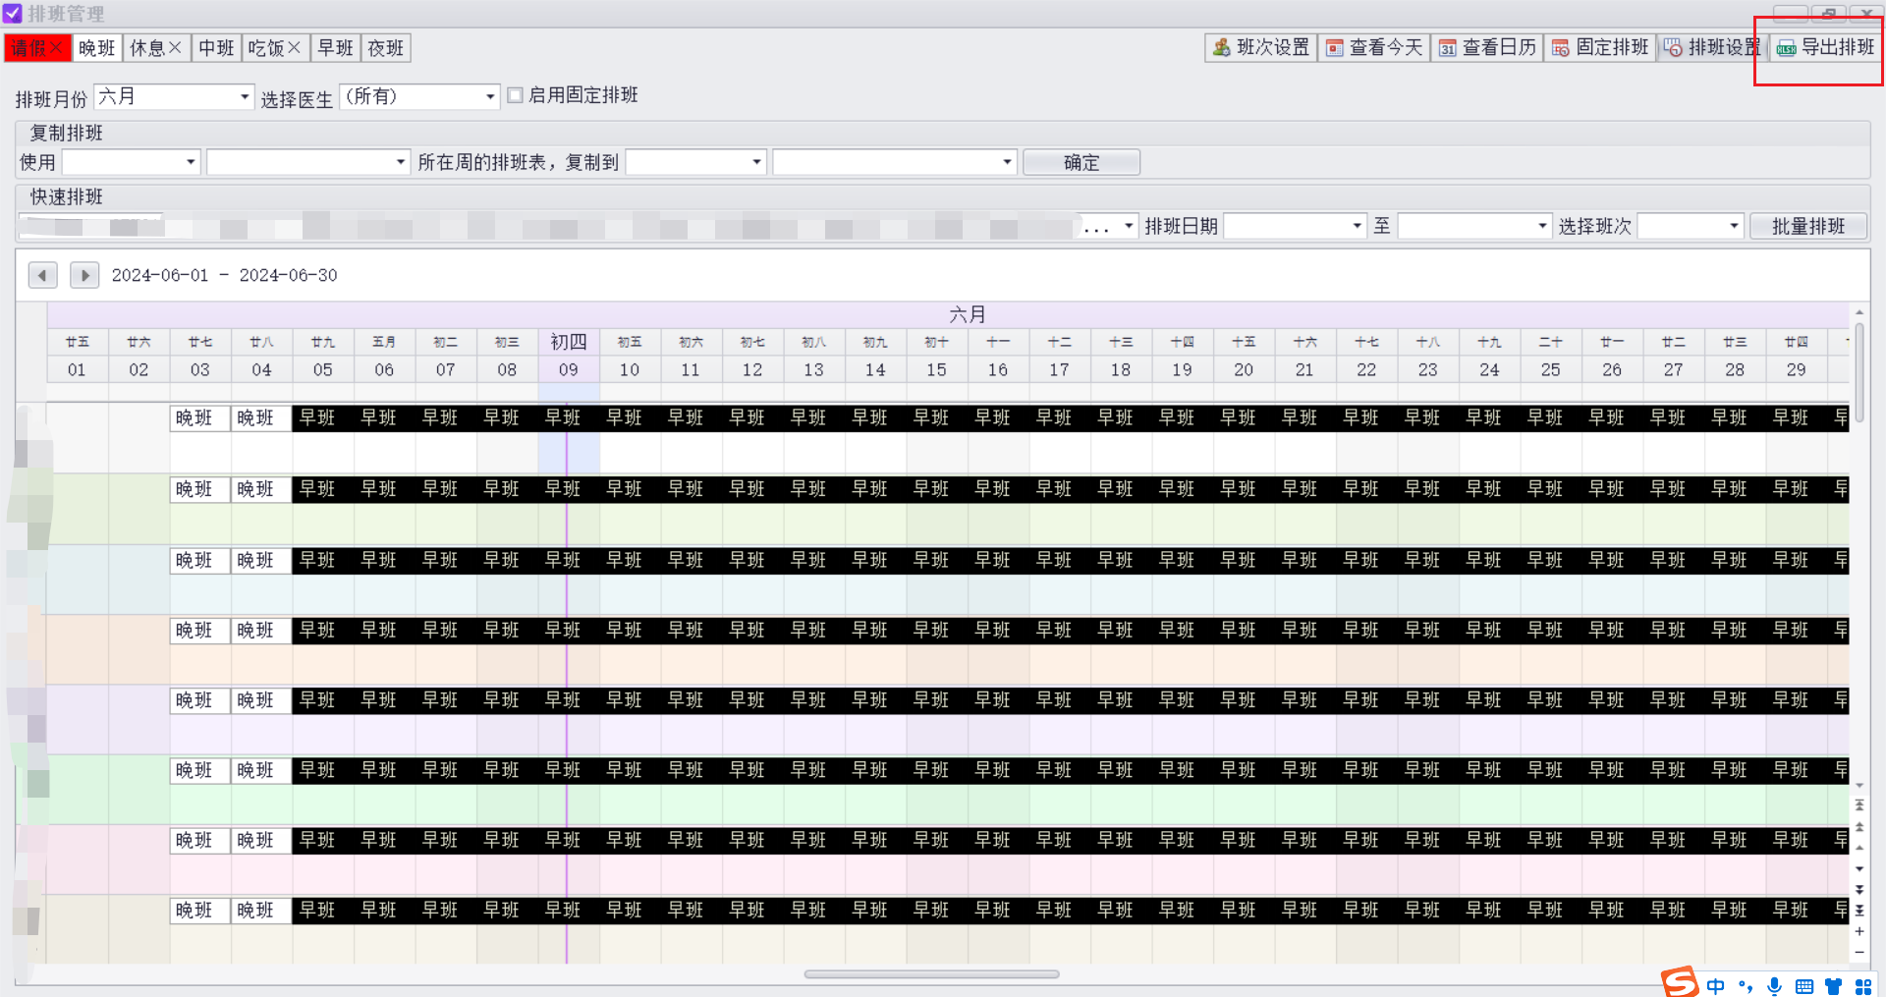Select the 早班 shift tag
Screen dimensions: 1886x997
(336, 48)
